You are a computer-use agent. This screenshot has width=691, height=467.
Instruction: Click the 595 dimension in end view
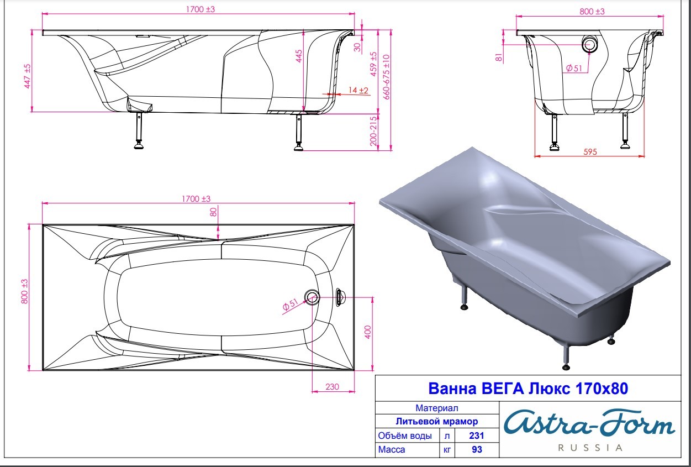coord(590,152)
